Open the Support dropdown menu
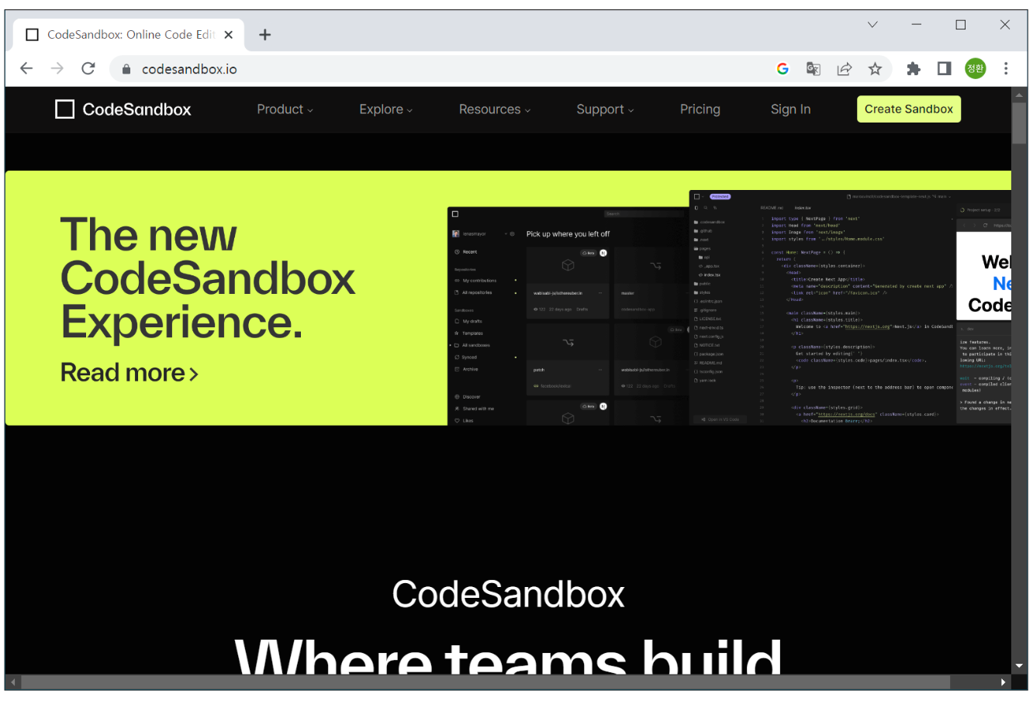This screenshot has width=1033, height=701. click(x=605, y=110)
